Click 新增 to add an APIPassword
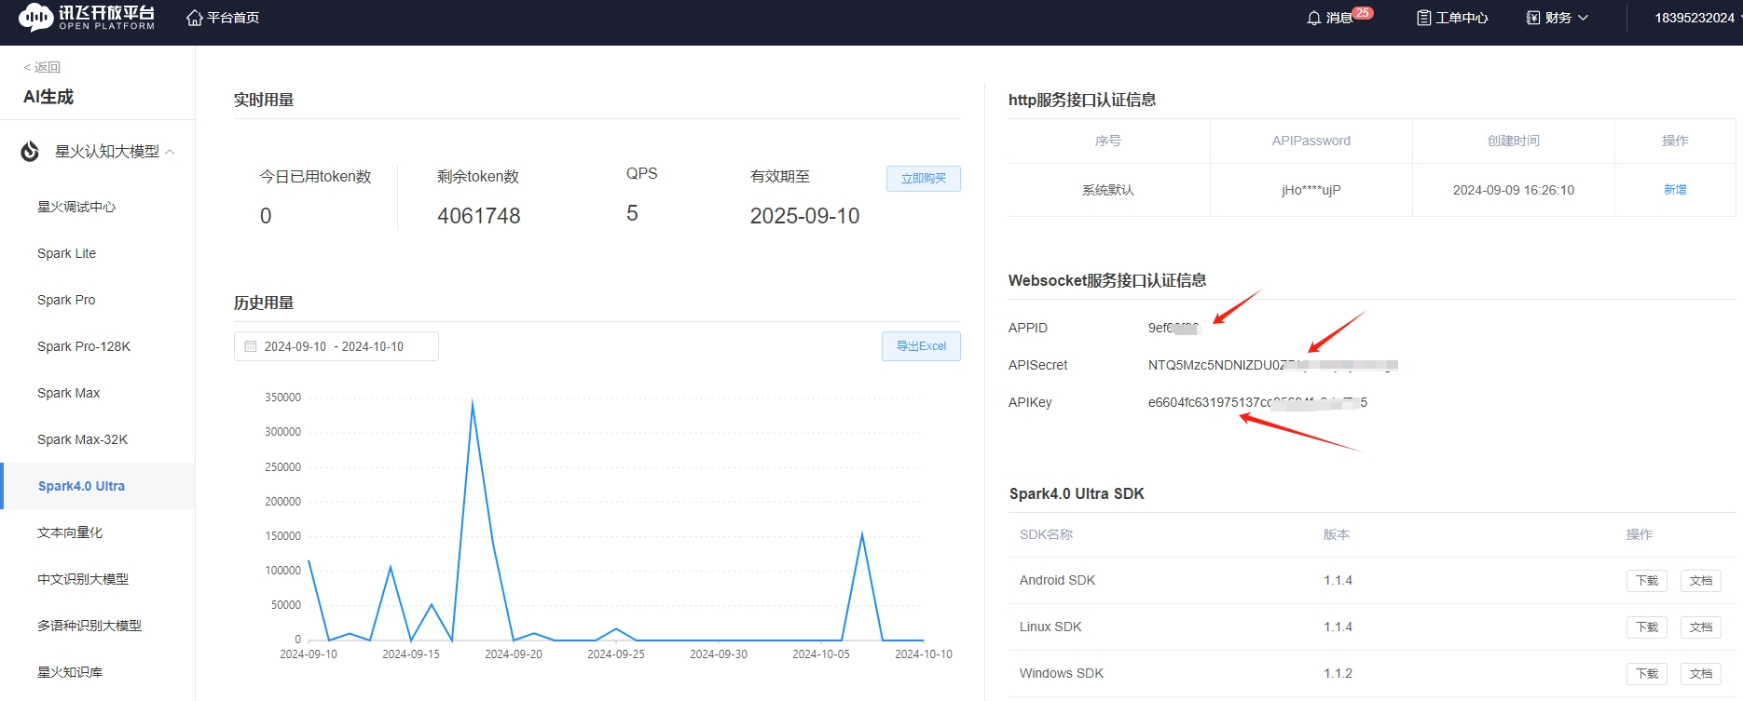Viewport: 1743px width, 701px height. [1675, 190]
